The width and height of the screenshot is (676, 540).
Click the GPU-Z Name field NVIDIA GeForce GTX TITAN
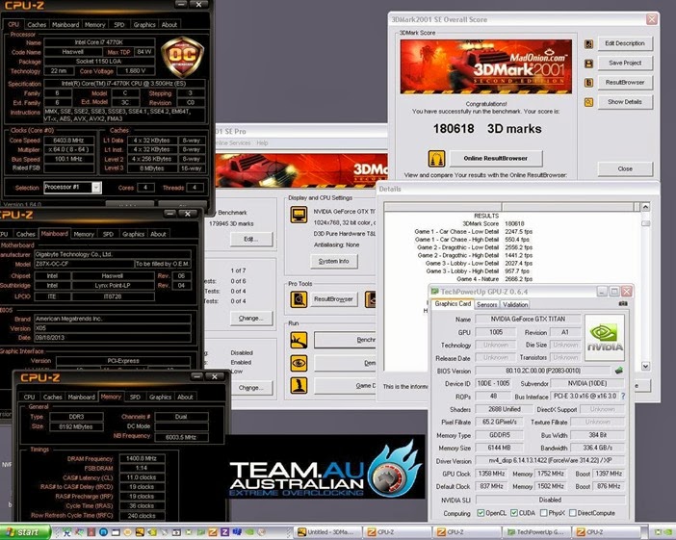pos(528,319)
